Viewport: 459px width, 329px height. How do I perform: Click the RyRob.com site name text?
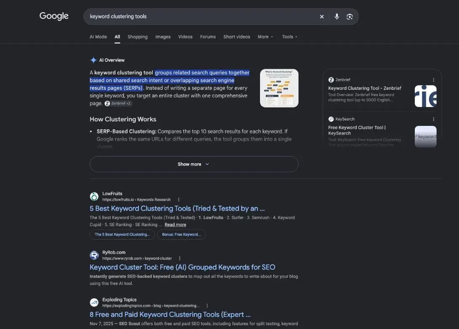pos(114,252)
